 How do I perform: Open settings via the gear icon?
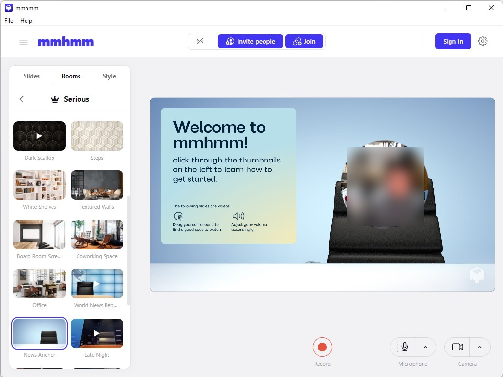483,41
